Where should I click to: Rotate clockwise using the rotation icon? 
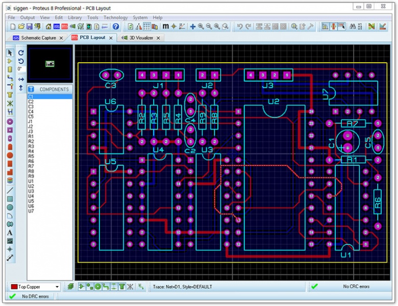point(21,53)
